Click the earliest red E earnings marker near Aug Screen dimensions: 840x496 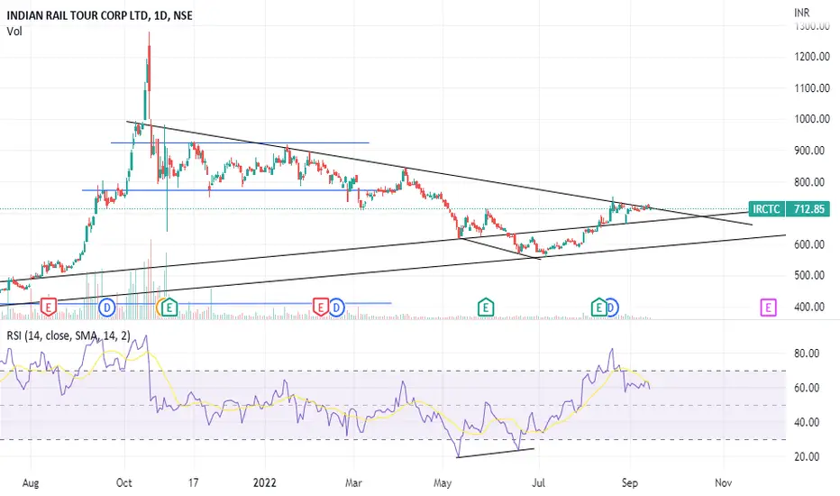[x=48, y=308]
